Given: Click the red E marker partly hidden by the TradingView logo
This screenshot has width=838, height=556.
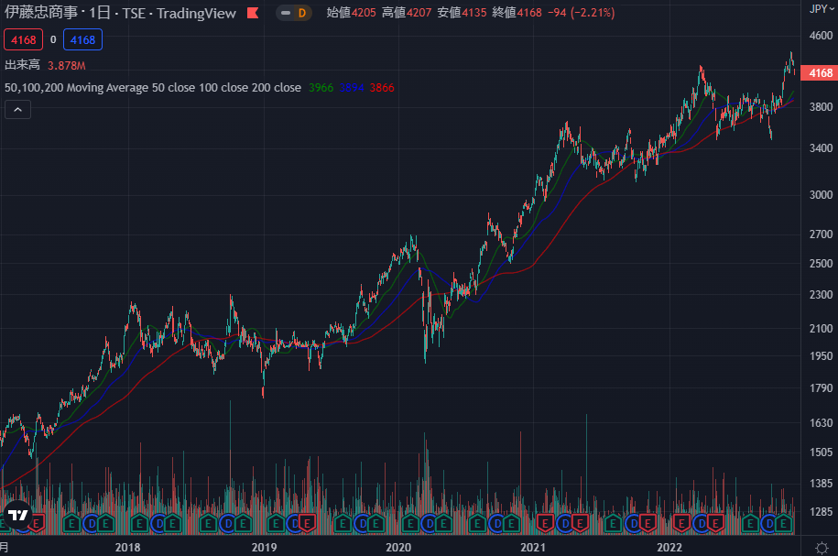Looking at the screenshot, I should pyautogui.click(x=37, y=524).
